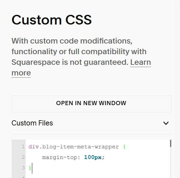
Task: Click the opening curly brace on line 1
Action: pos(124,147)
